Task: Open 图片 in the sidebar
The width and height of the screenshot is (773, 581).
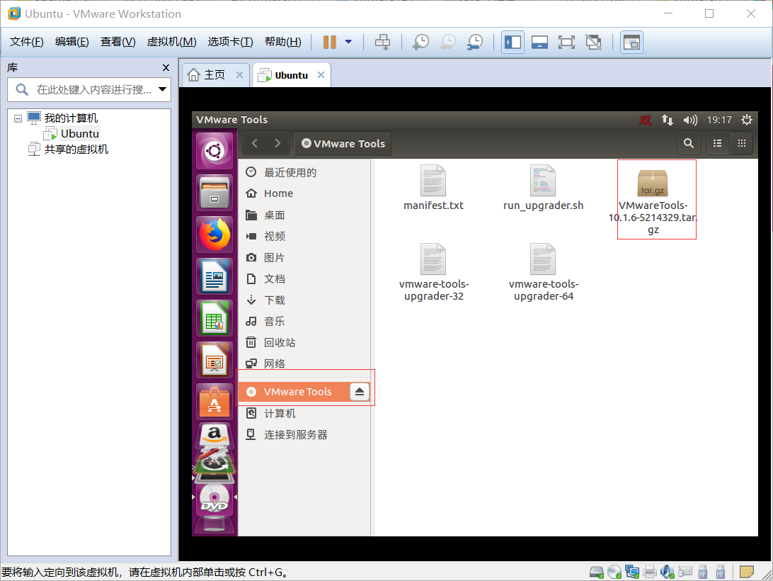Action: pyautogui.click(x=304, y=258)
